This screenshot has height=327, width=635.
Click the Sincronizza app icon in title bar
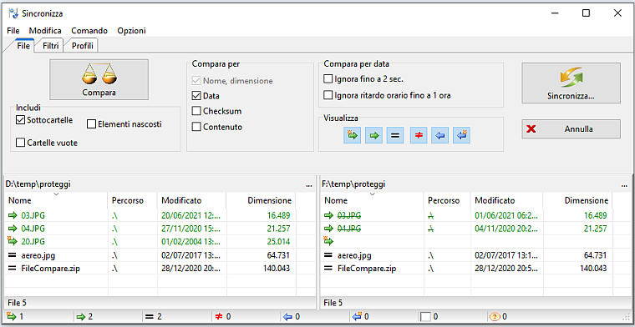[x=13, y=13]
